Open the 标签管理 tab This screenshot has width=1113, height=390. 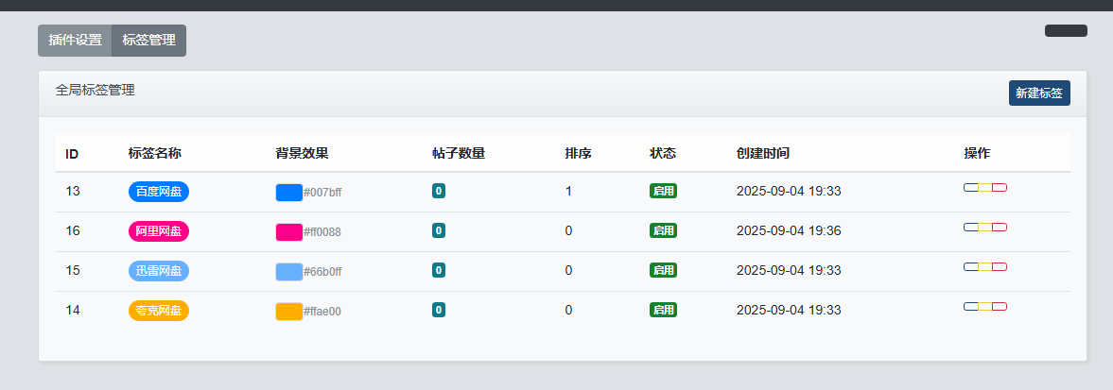tap(148, 41)
